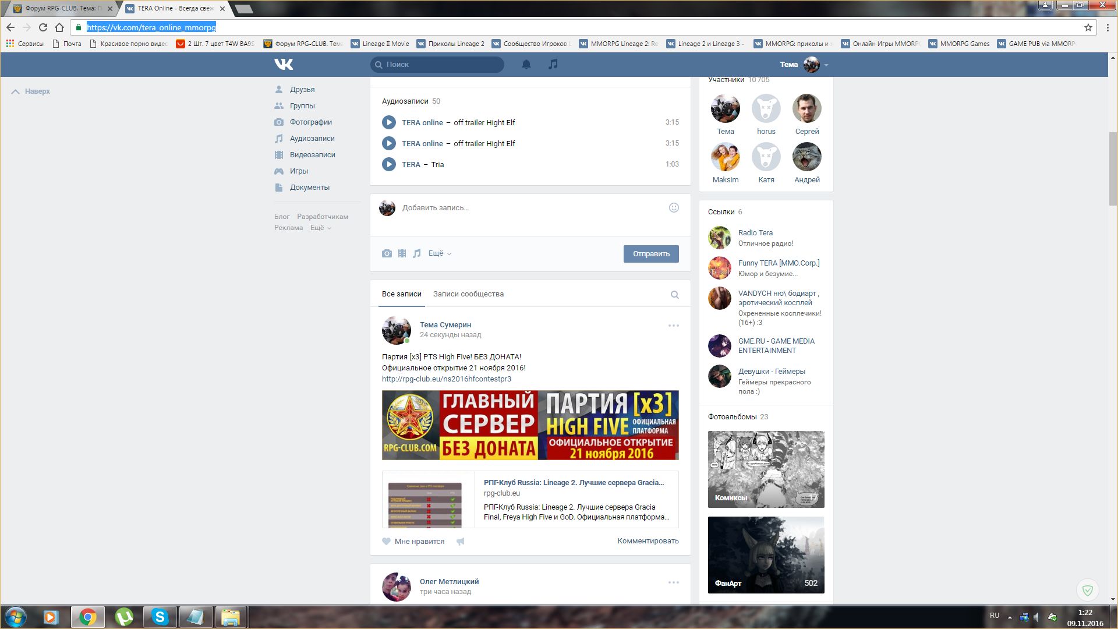The height and width of the screenshot is (629, 1118).
Task: Play the TERA – Tria track
Action: pos(389,164)
